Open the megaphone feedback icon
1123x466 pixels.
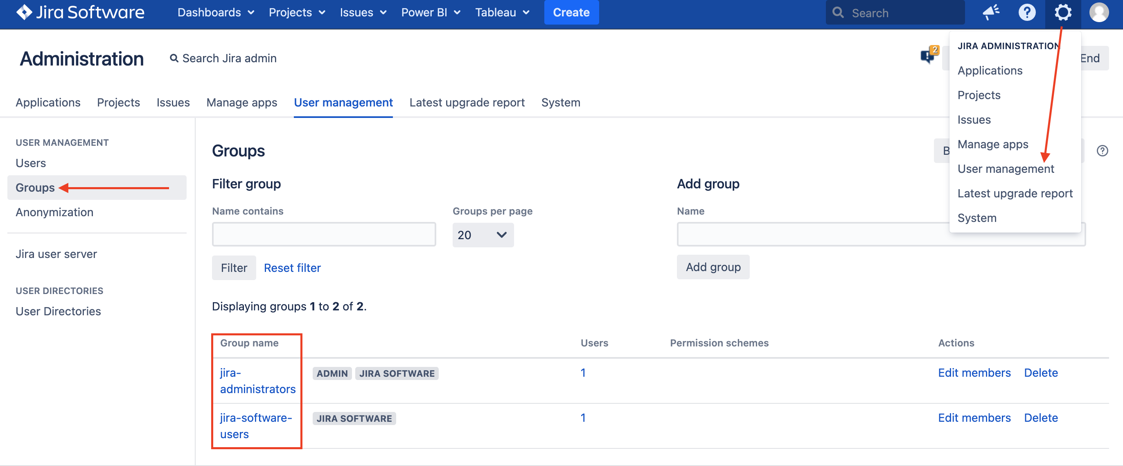click(x=990, y=12)
